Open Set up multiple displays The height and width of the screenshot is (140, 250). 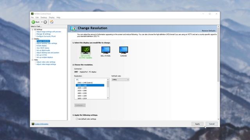[x=45, y=57]
